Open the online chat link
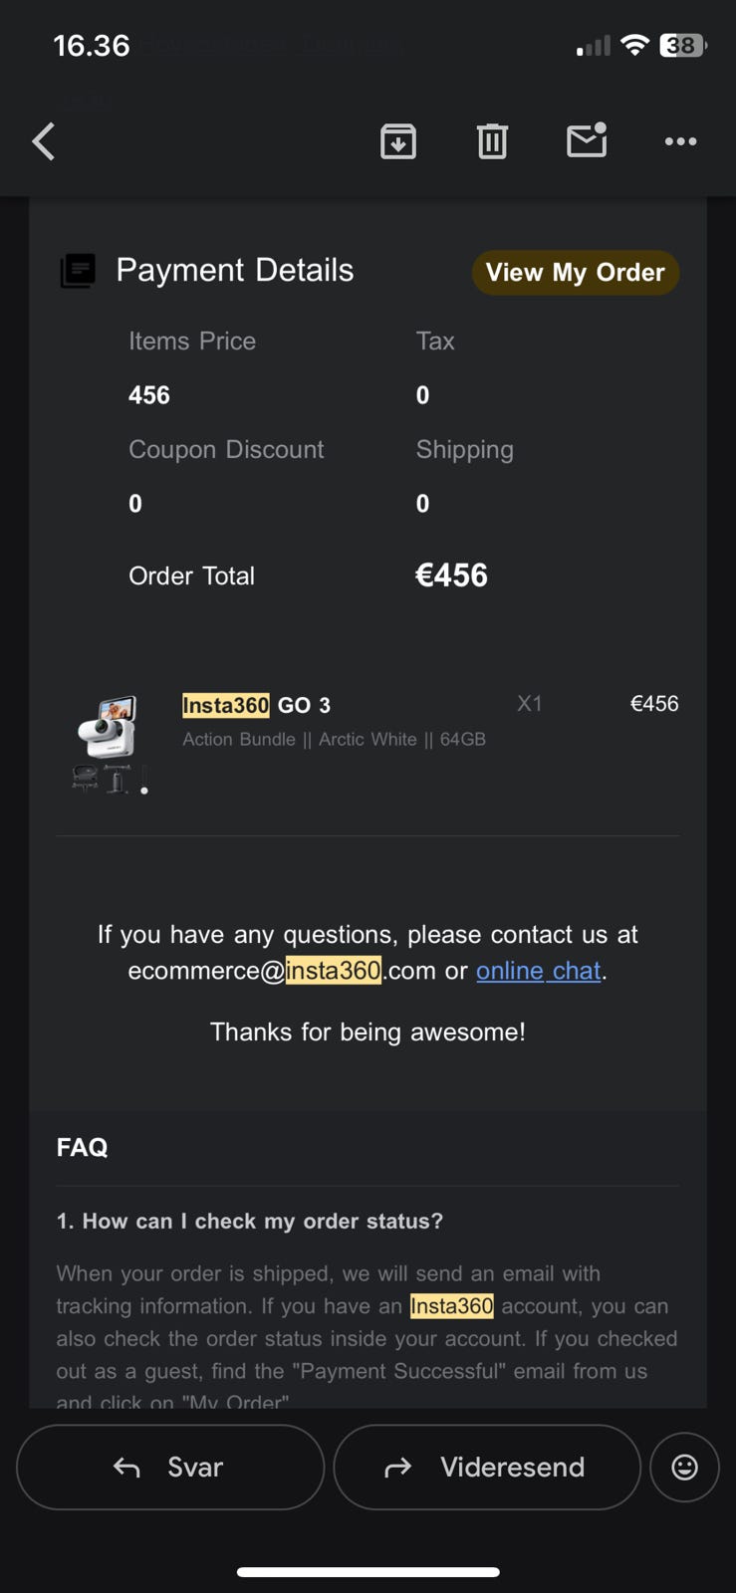736x1593 pixels. click(539, 971)
